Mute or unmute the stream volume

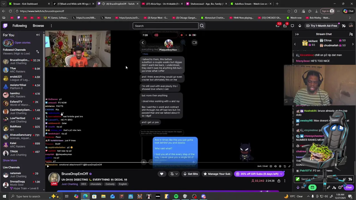(x=275, y=166)
